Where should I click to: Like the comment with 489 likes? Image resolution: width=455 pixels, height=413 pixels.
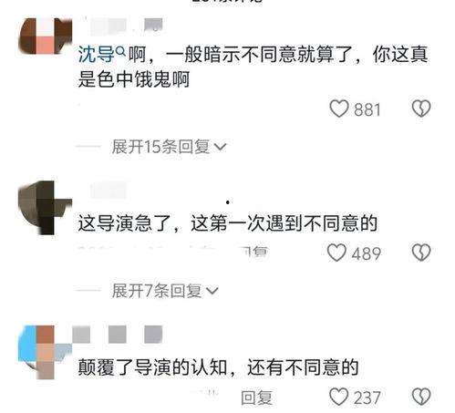[x=336, y=253]
